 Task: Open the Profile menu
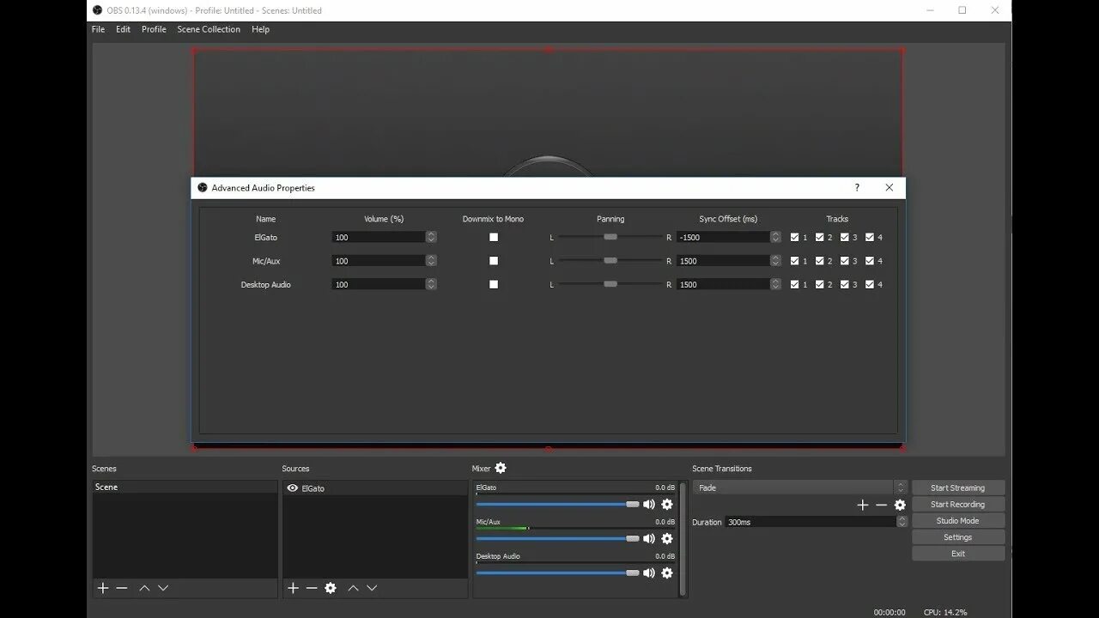[154, 29]
